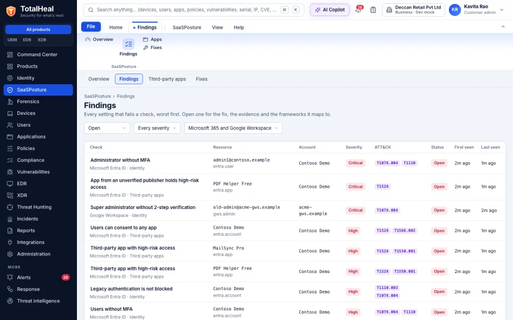Open Compliance from the sidebar

coord(38,161)
